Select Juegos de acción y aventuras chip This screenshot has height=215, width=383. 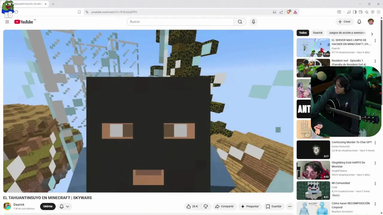pos(347,33)
